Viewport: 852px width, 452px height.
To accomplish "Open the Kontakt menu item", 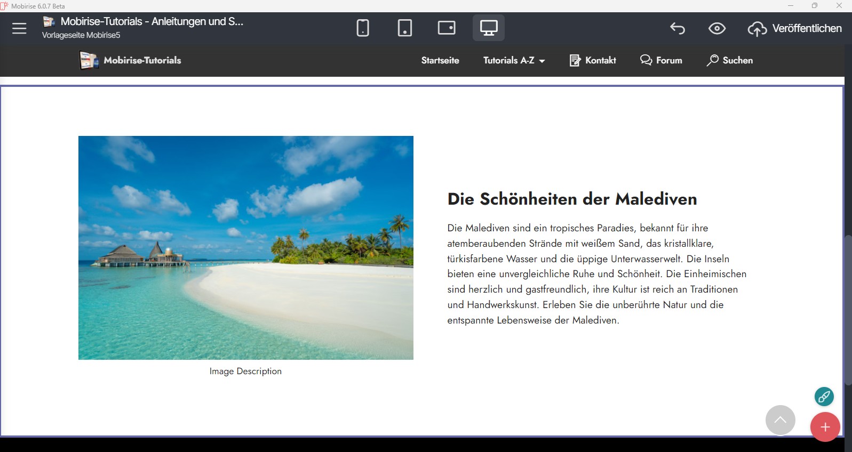I will (x=593, y=60).
